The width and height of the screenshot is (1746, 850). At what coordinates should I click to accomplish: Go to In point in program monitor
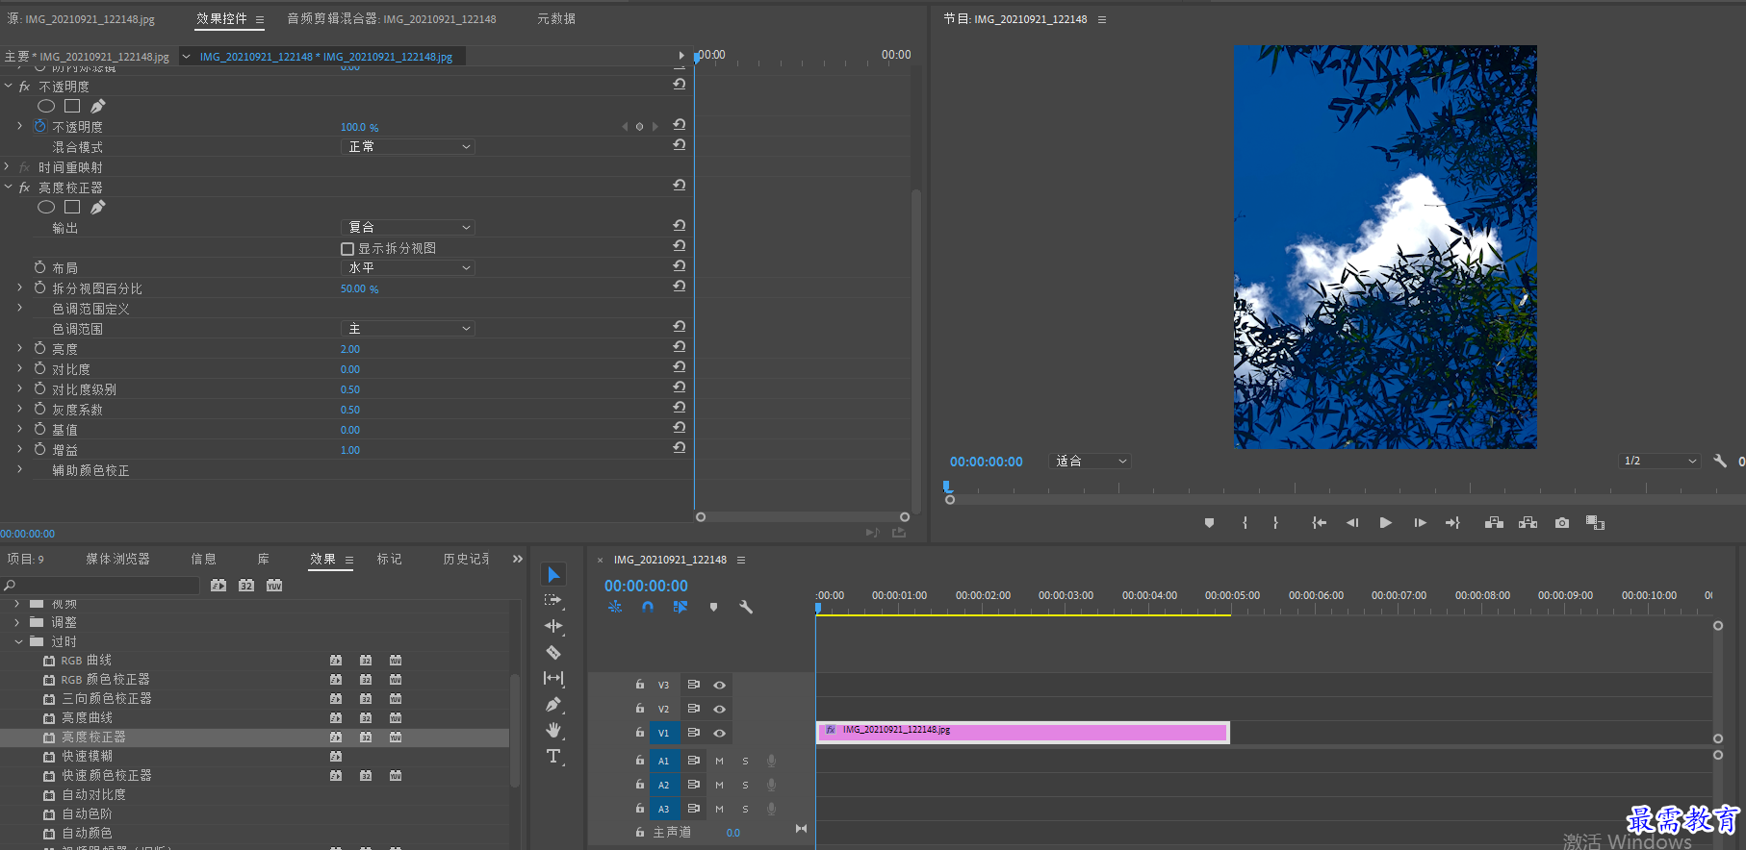1320,523
